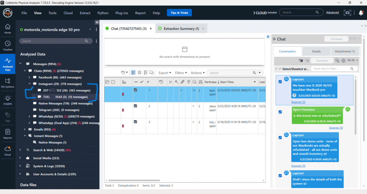Click chat bubbles icon in Chat panel toolbar
This screenshot has height=194, width=367.
click(337, 61)
